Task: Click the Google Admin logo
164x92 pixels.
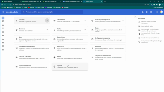Action: pyautogui.click(x=12, y=12)
